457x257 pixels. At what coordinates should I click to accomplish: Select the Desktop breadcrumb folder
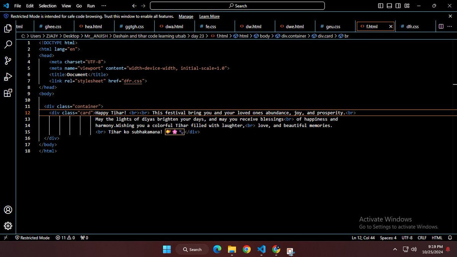point(71,36)
